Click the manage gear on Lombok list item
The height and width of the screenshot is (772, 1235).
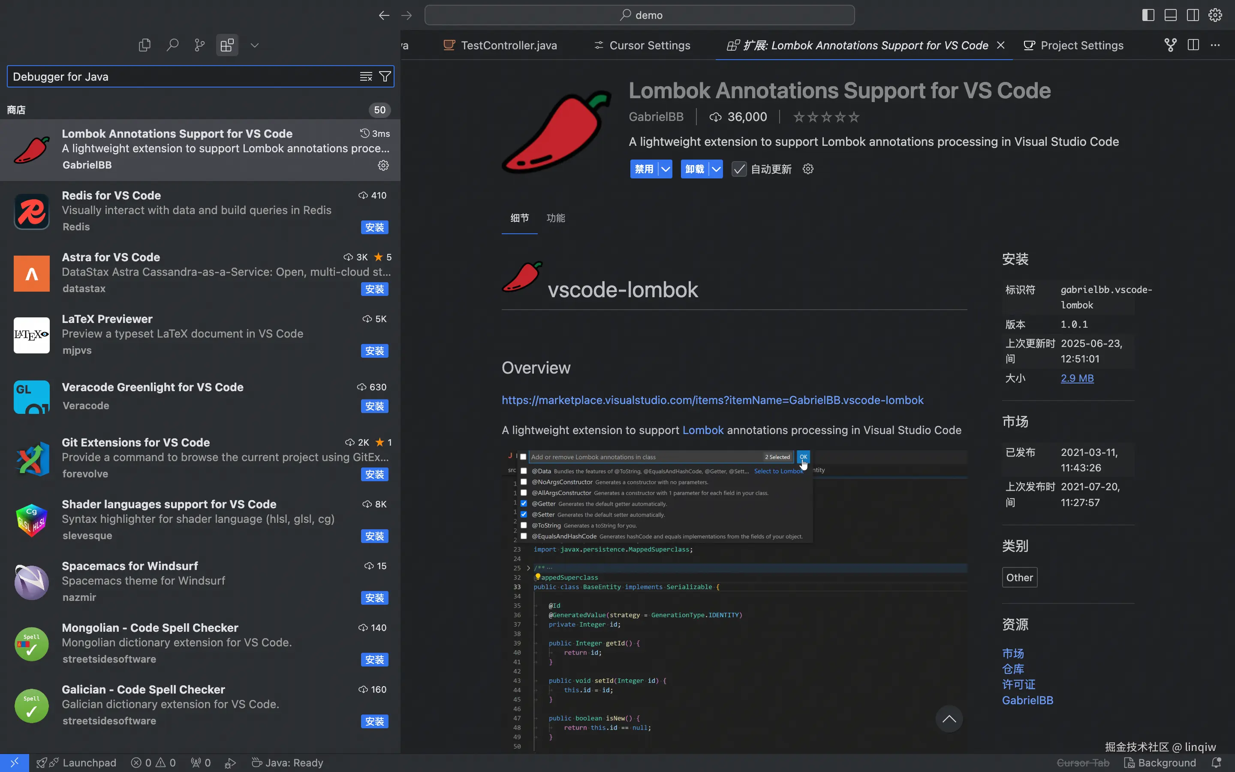[383, 165]
